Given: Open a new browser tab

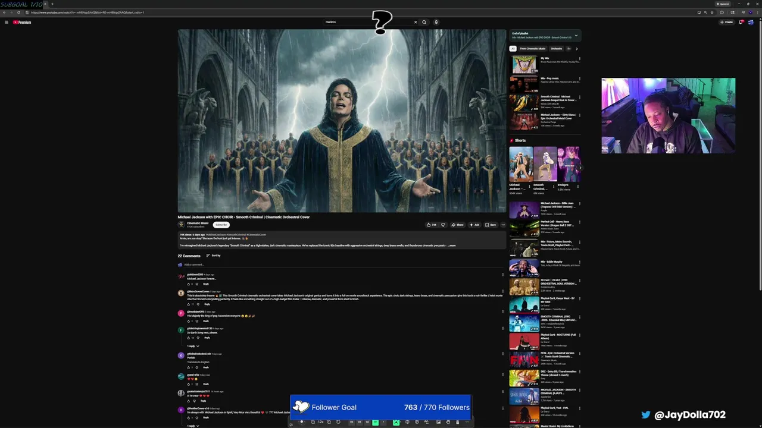Looking at the screenshot, I should (x=52, y=4).
